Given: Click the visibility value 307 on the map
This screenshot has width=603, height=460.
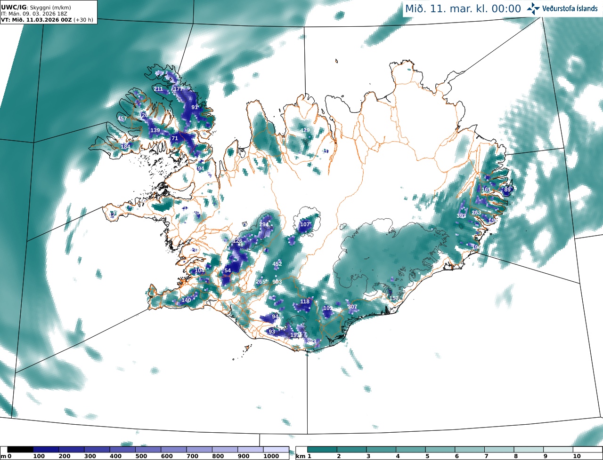Looking at the screenshot, I should [x=352, y=307].
